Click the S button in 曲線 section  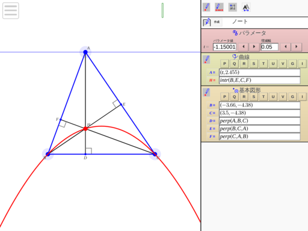[x=254, y=64]
